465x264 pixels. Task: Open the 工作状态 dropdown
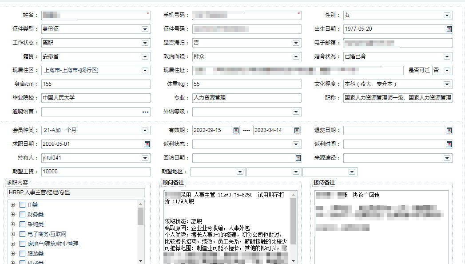145,43
